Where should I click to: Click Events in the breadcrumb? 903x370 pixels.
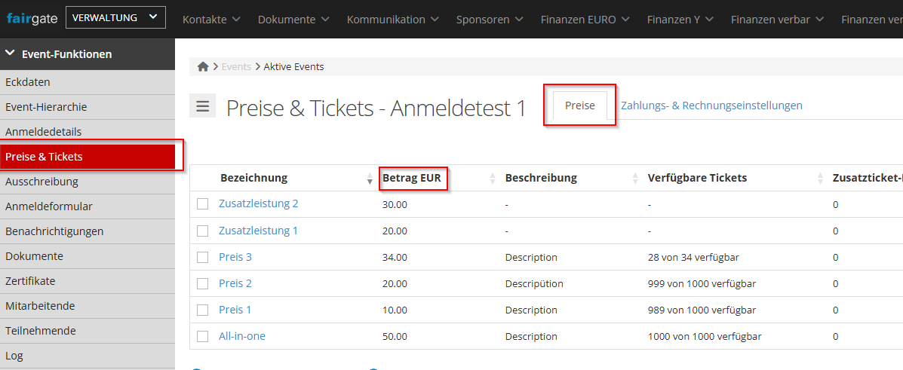tap(236, 67)
